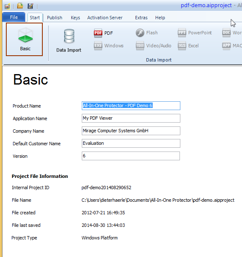Click the Product Name input field

point(131,106)
